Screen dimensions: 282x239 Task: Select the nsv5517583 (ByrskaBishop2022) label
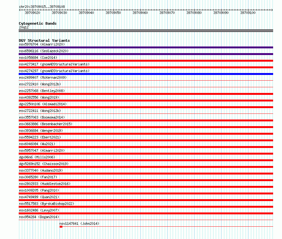click(47, 204)
